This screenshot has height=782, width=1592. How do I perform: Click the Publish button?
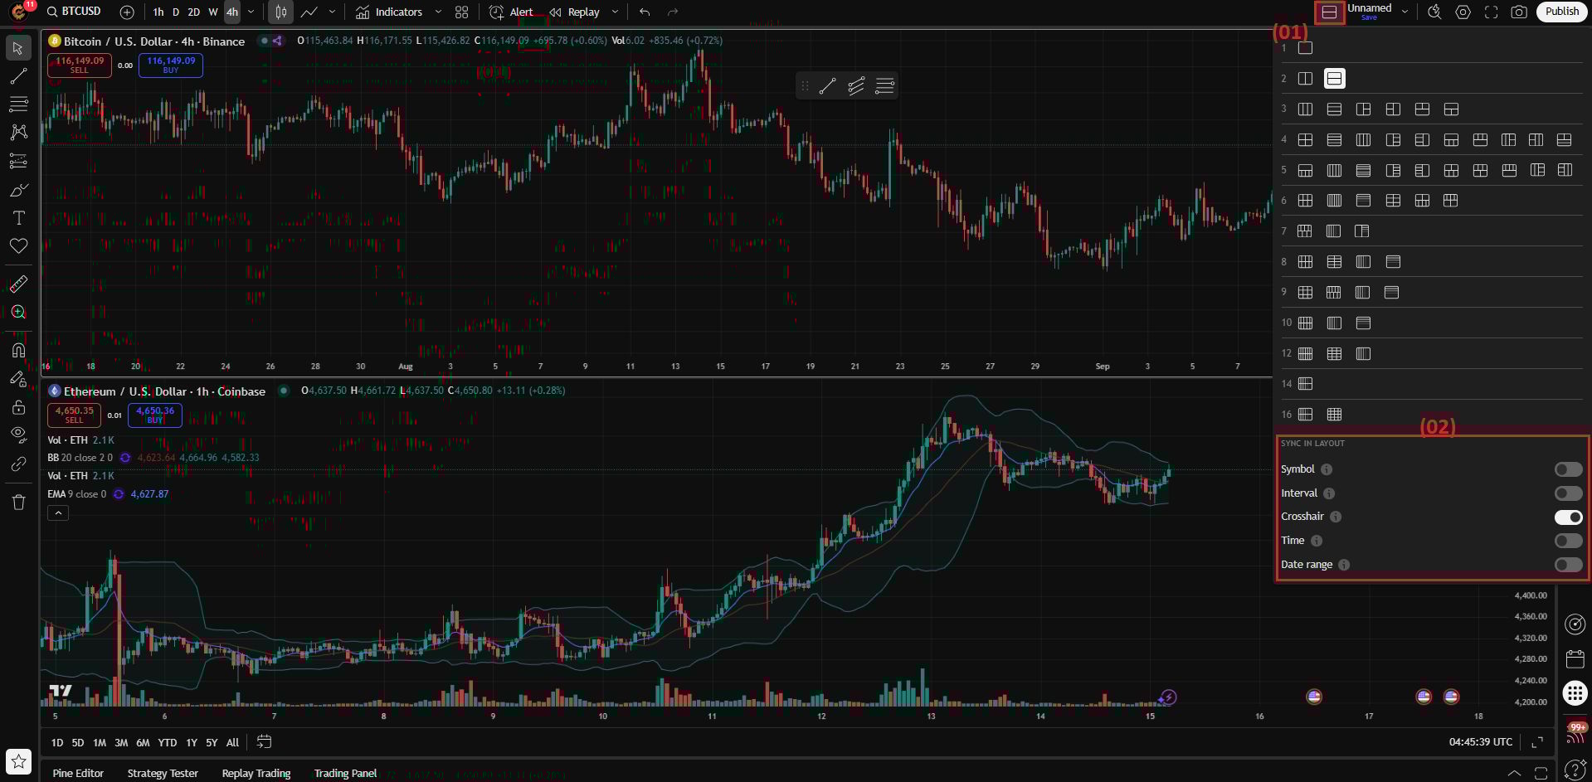(1562, 12)
